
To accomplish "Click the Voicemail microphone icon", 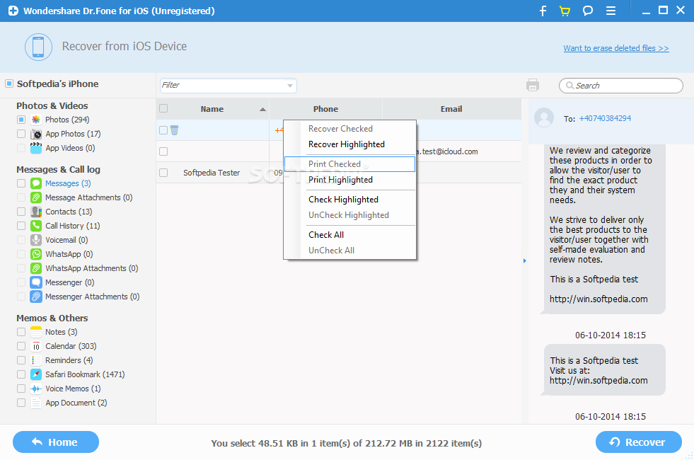I will point(36,240).
